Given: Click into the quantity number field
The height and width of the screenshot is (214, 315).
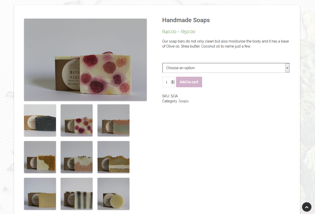Looking at the screenshot, I should click(167, 82).
